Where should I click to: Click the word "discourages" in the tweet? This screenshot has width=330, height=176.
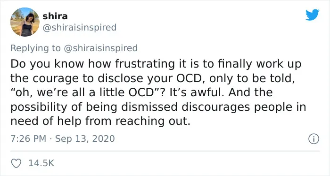tap(216, 107)
